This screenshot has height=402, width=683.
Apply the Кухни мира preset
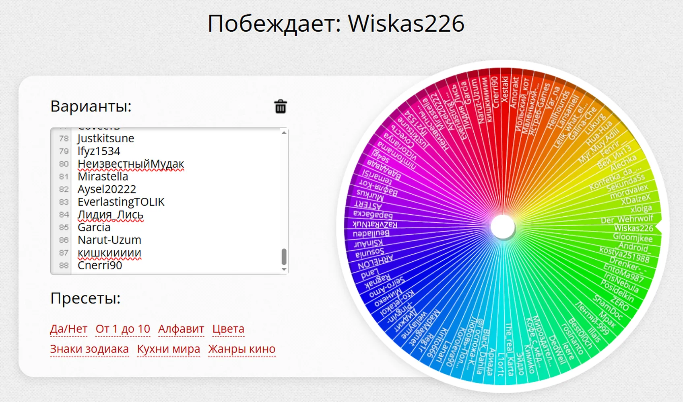point(169,349)
